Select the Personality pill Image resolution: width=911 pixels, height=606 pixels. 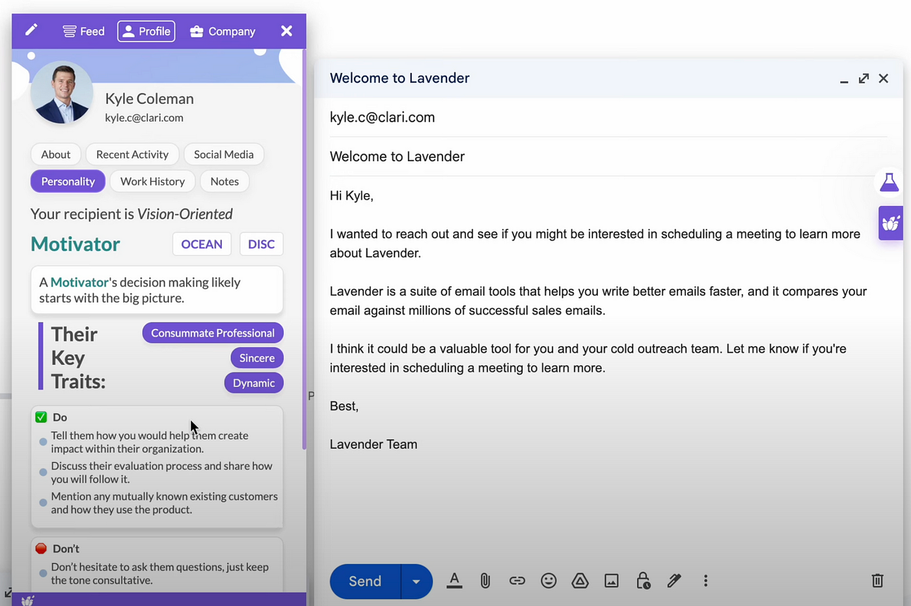[68, 181]
